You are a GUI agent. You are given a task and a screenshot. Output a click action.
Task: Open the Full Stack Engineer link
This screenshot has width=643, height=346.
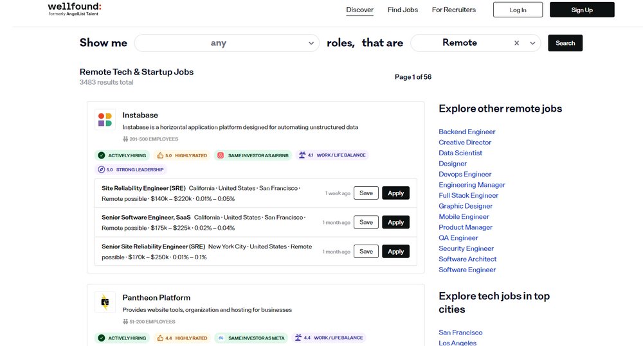click(x=468, y=196)
